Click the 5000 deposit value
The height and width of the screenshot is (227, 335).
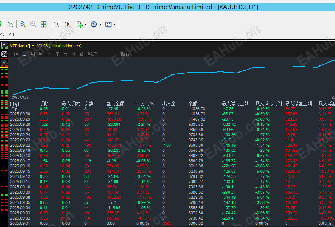point(167,224)
